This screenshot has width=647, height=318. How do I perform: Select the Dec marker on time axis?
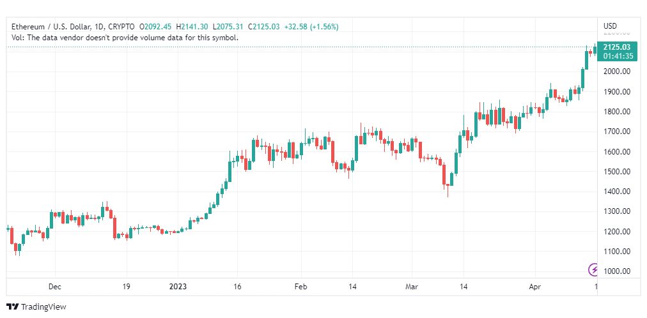click(x=54, y=286)
